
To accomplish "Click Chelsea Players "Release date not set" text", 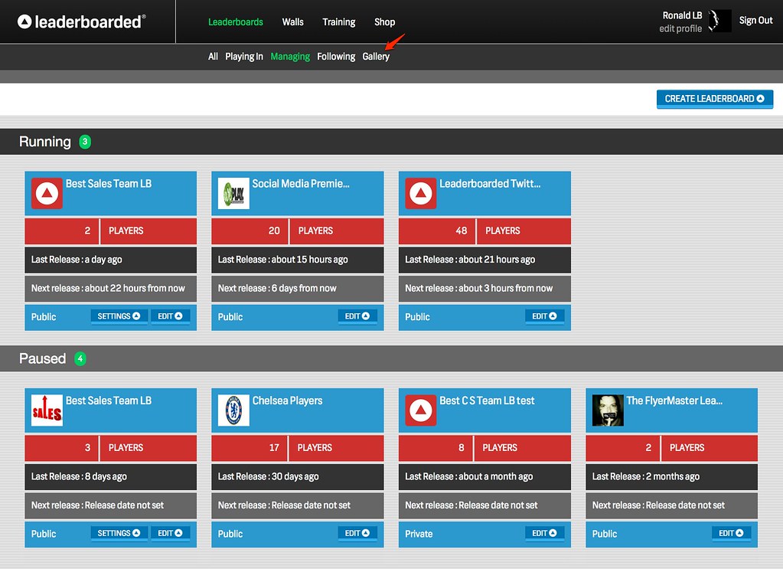I will (x=311, y=505).
